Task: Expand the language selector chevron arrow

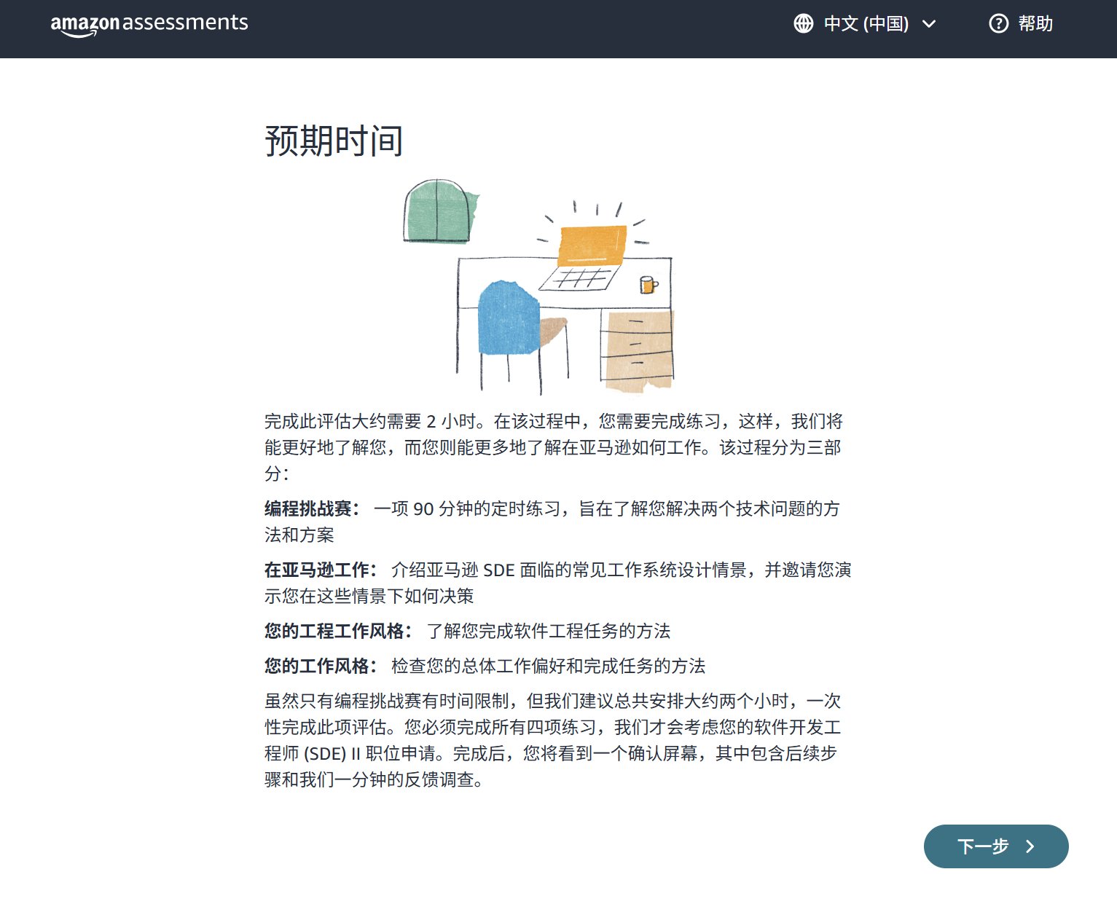Action: [x=929, y=24]
